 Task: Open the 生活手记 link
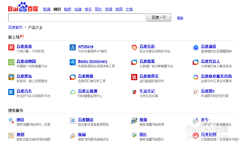click(x=147, y=91)
